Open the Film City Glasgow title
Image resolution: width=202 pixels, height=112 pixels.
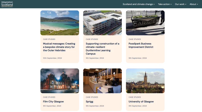(x=53, y=102)
